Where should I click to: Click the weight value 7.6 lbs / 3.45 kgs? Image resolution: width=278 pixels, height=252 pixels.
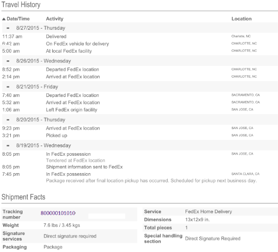point(62,225)
